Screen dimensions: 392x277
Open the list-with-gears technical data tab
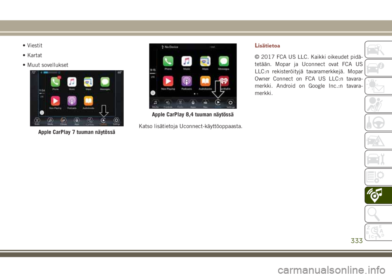click(378, 177)
